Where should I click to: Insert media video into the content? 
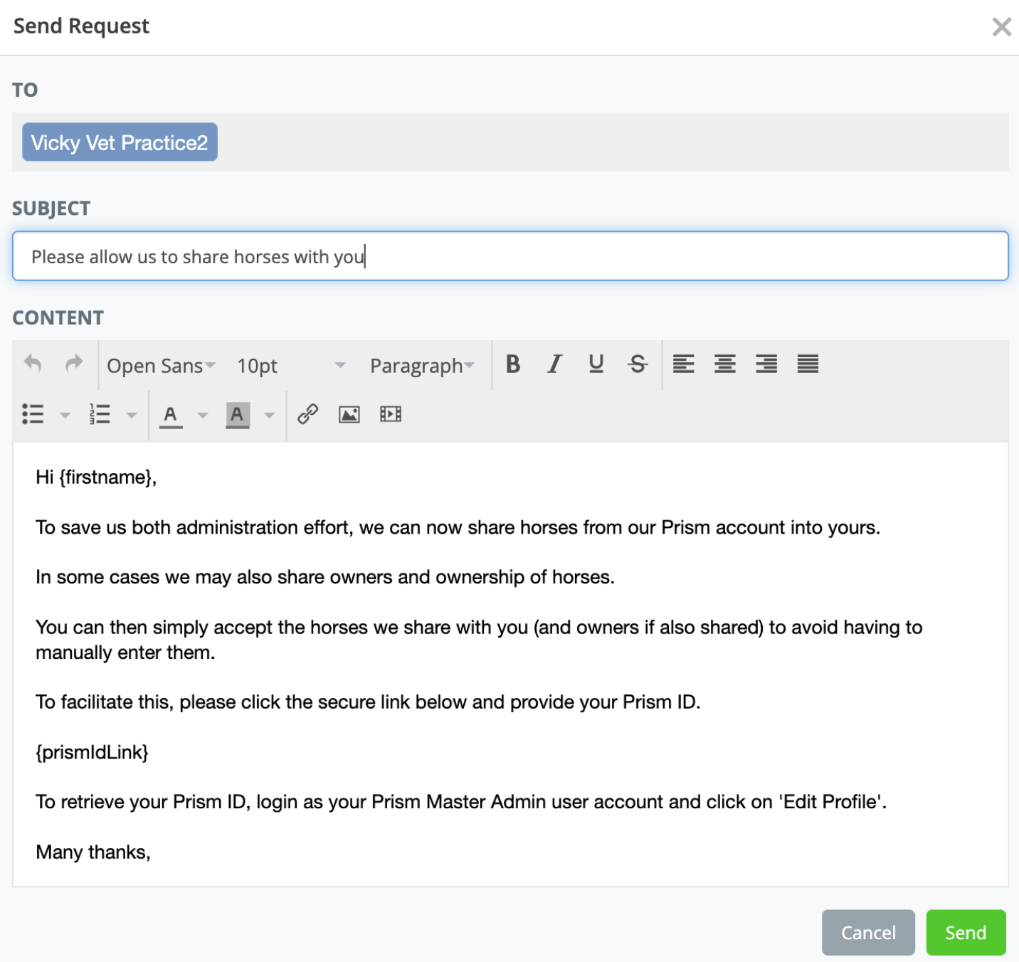(x=391, y=414)
